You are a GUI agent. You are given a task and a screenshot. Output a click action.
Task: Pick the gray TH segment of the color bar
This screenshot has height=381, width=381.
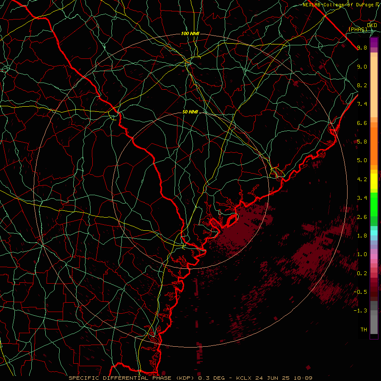pyautogui.click(x=374, y=324)
